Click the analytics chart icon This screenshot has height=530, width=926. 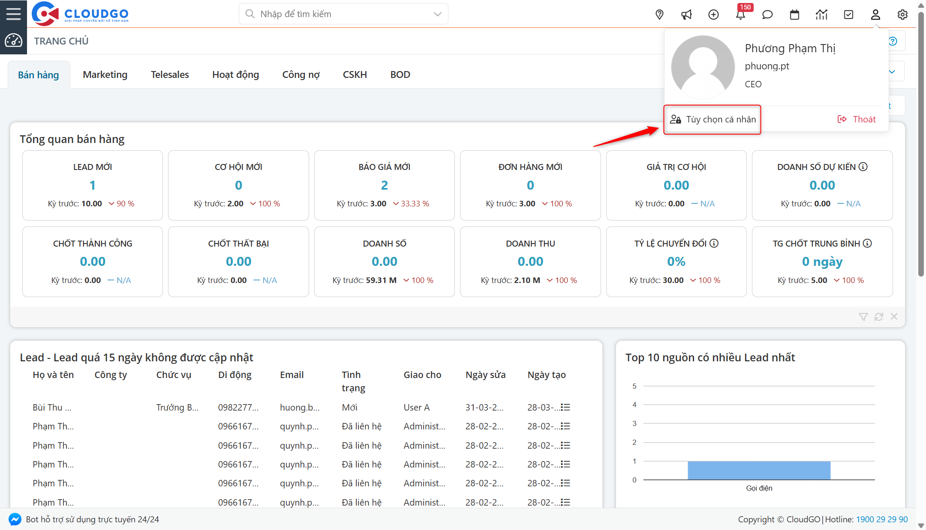(x=821, y=15)
